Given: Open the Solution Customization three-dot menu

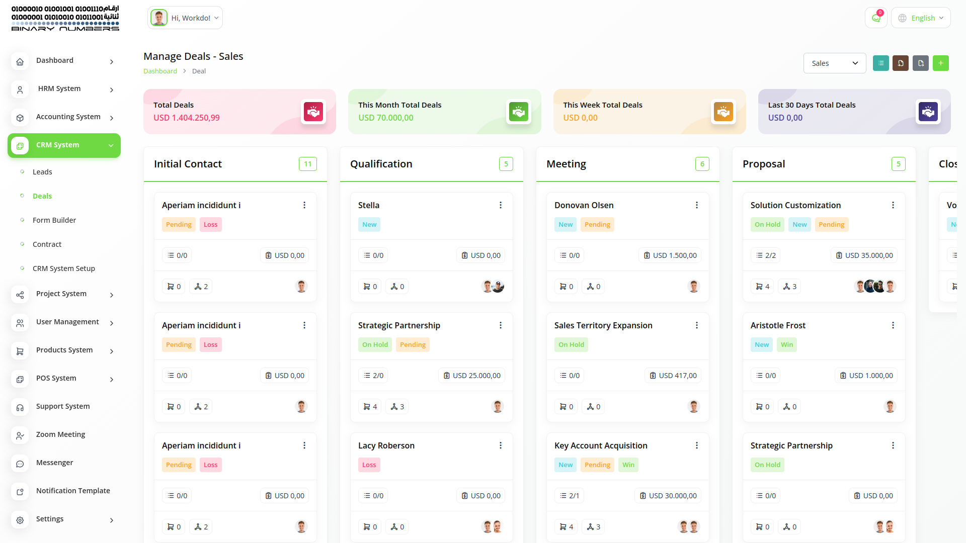Looking at the screenshot, I should [893, 205].
